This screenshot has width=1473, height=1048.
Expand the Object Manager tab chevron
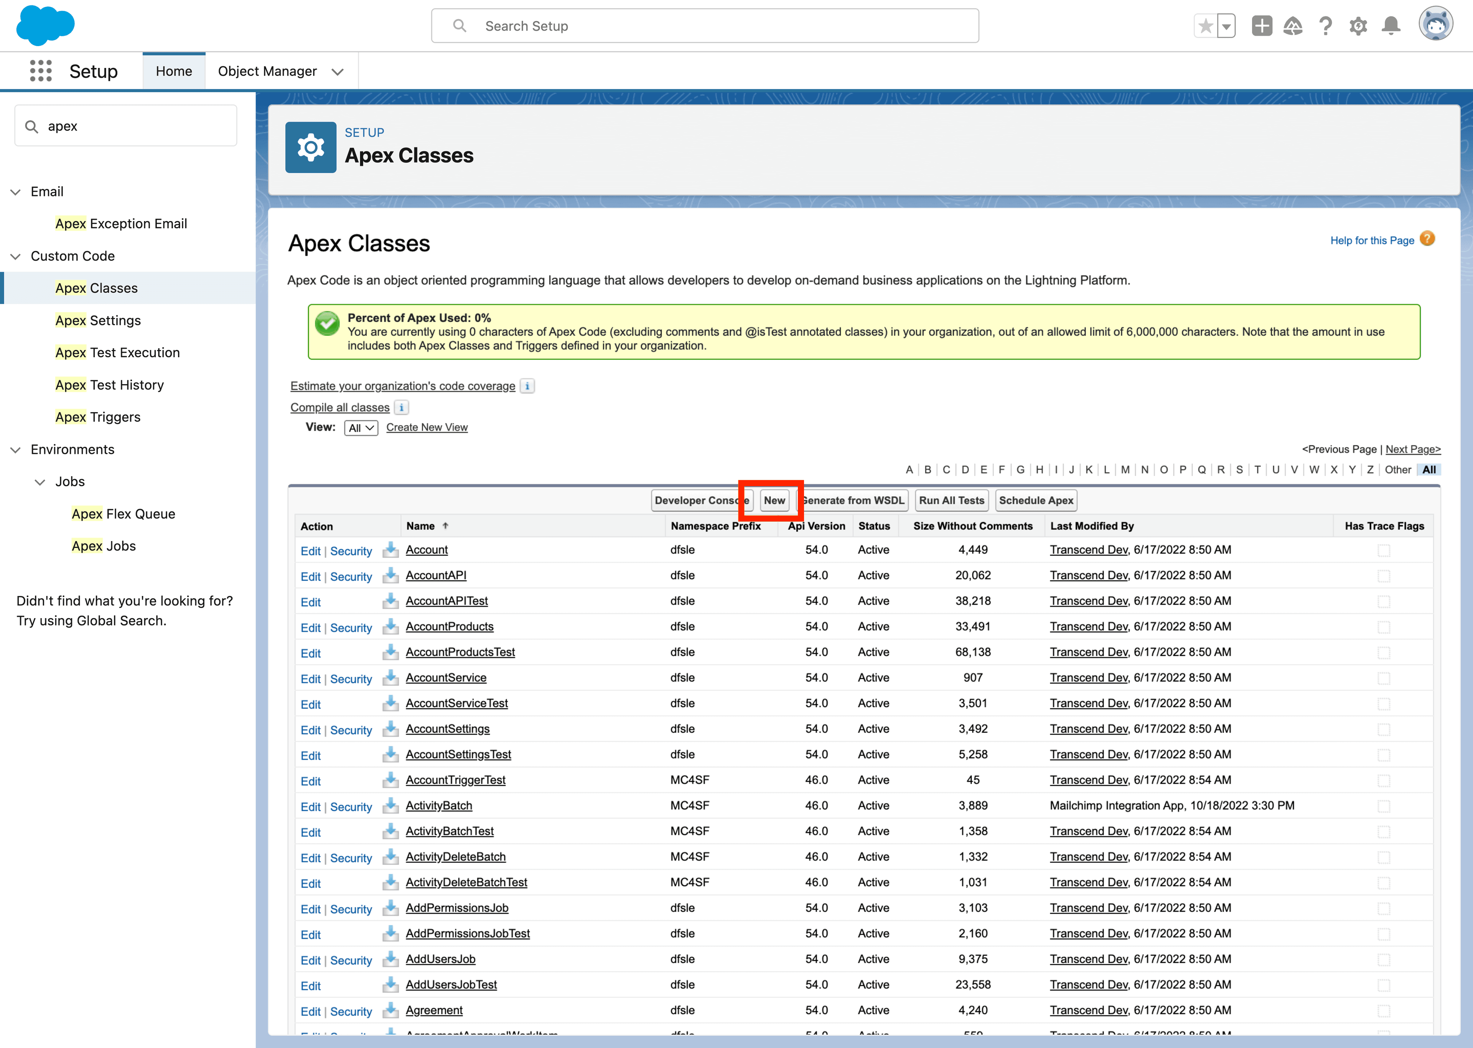tap(337, 72)
